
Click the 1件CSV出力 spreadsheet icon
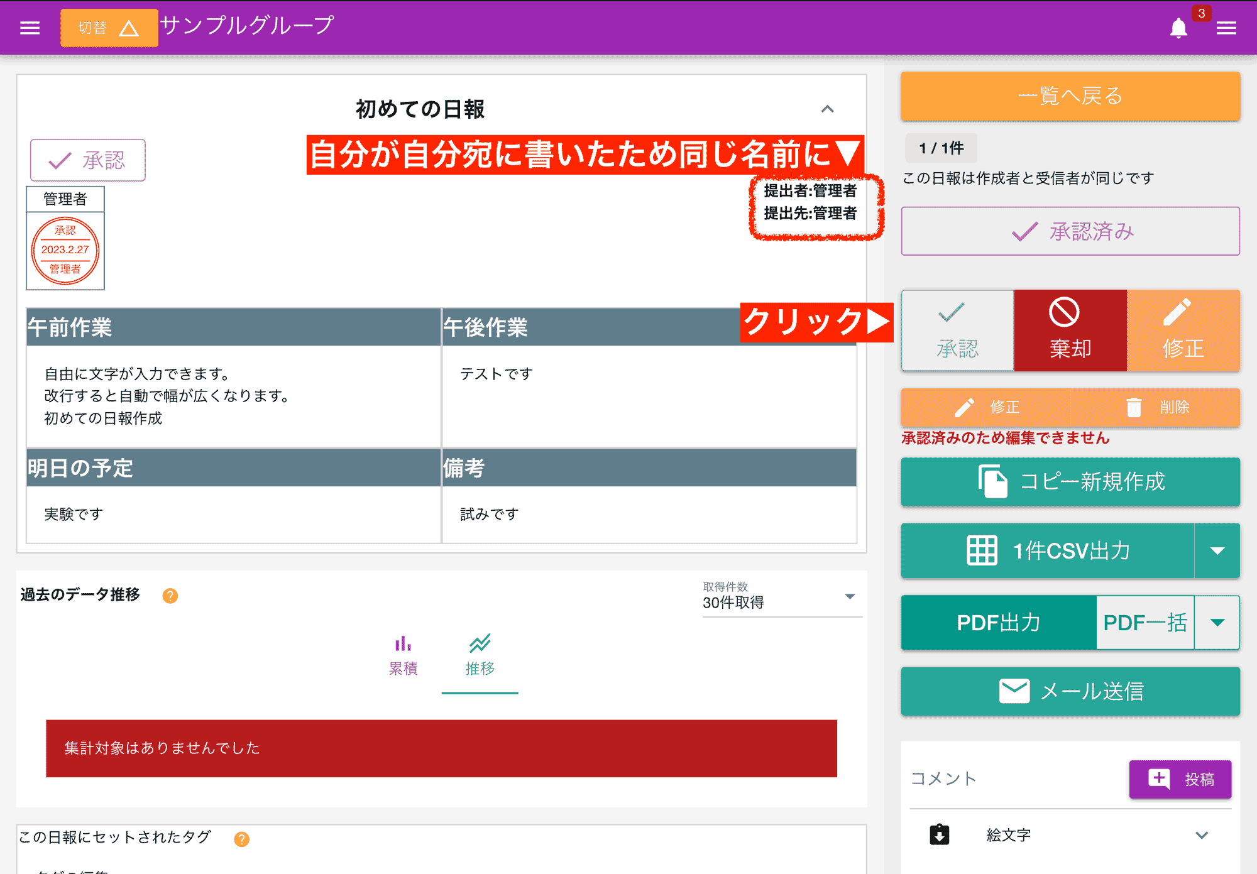click(x=982, y=551)
